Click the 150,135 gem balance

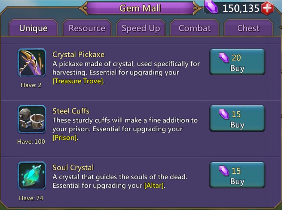coord(241,8)
